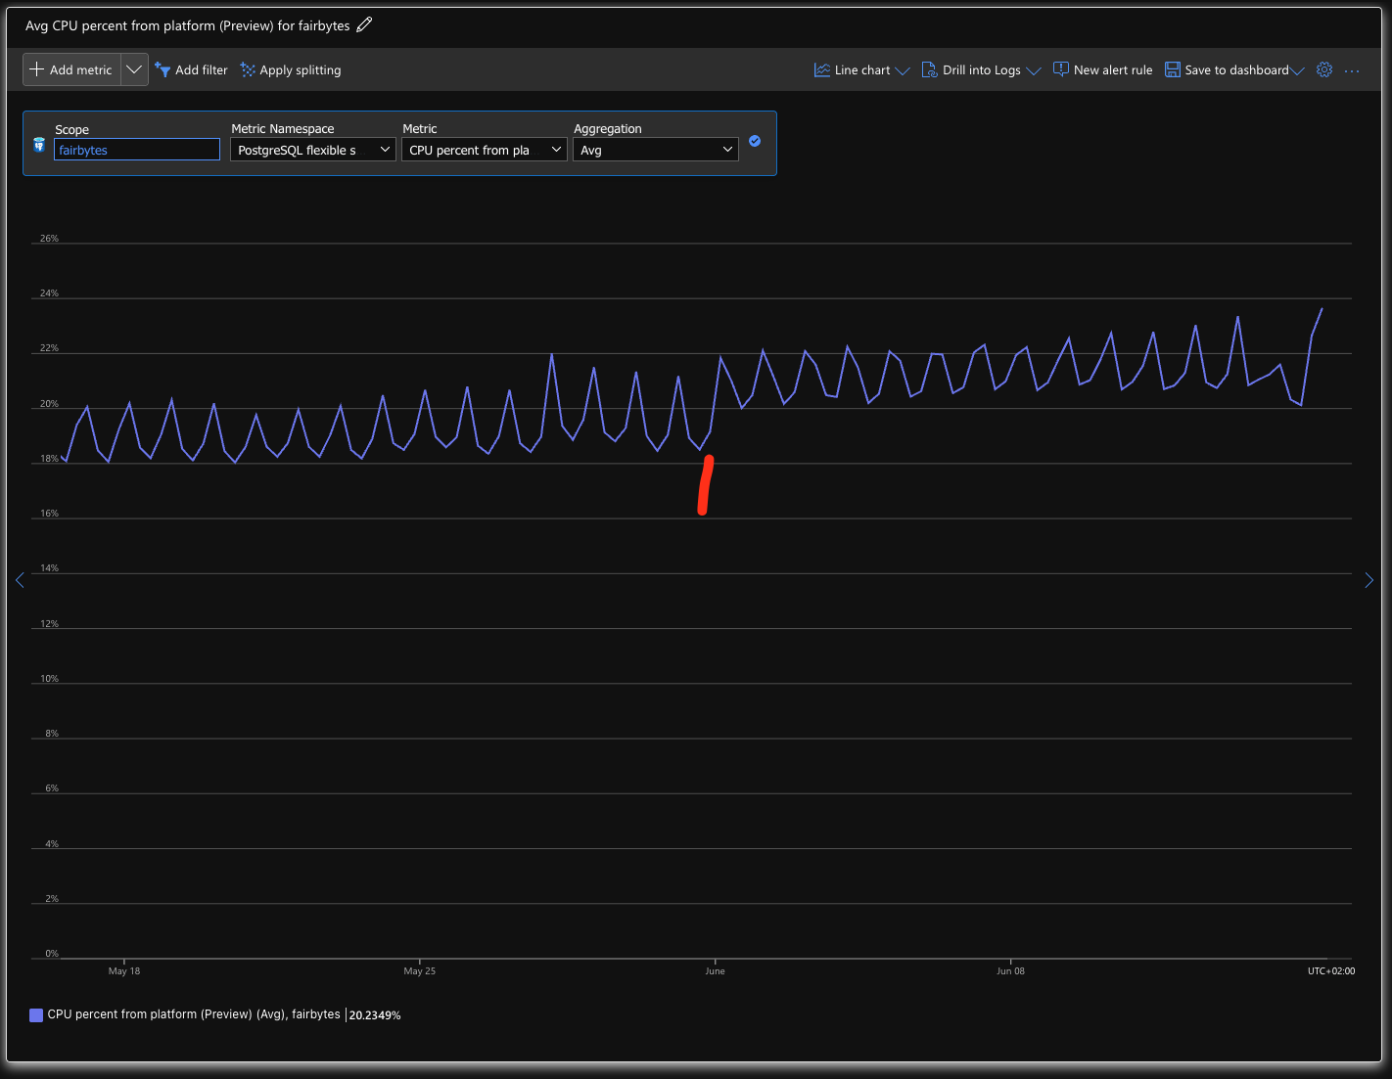Click the UTC+02:00 timezone label

1331,971
